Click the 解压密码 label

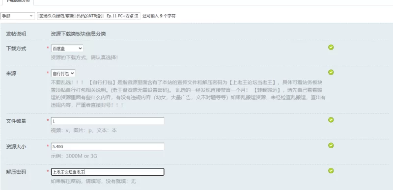click(x=16, y=172)
